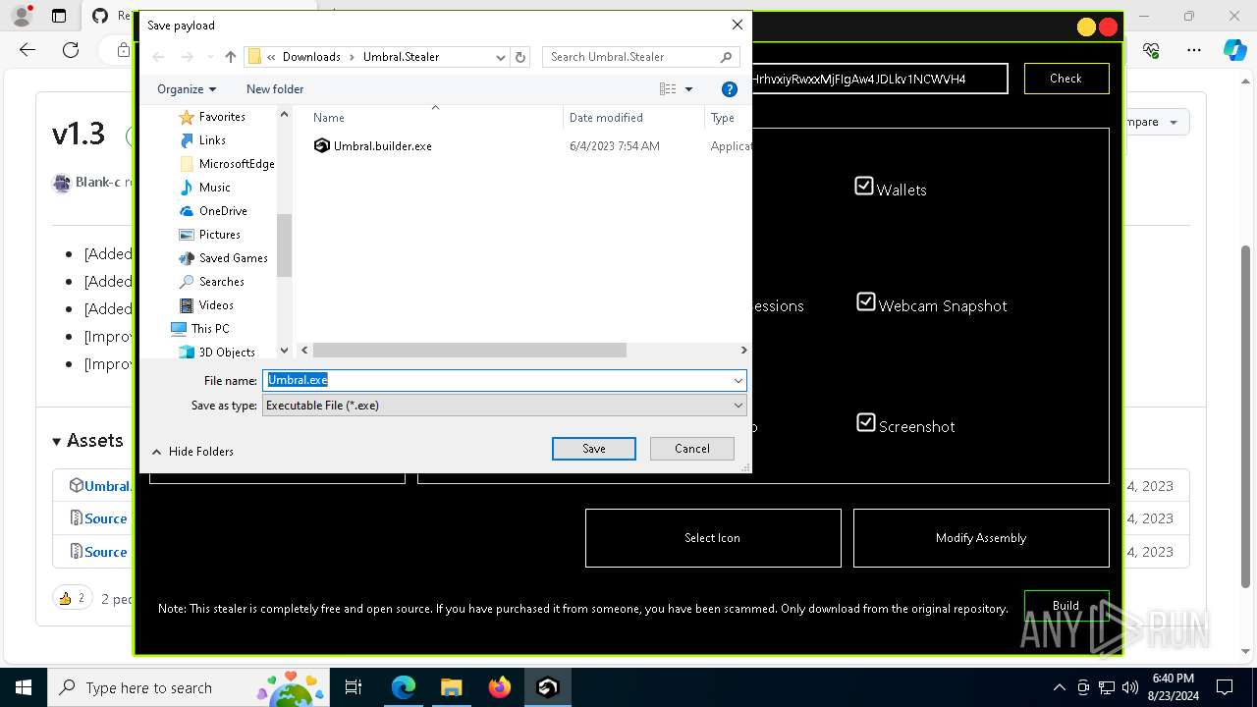Click the Modify Assembly button
The height and width of the screenshot is (707, 1257).
tap(981, 538)
